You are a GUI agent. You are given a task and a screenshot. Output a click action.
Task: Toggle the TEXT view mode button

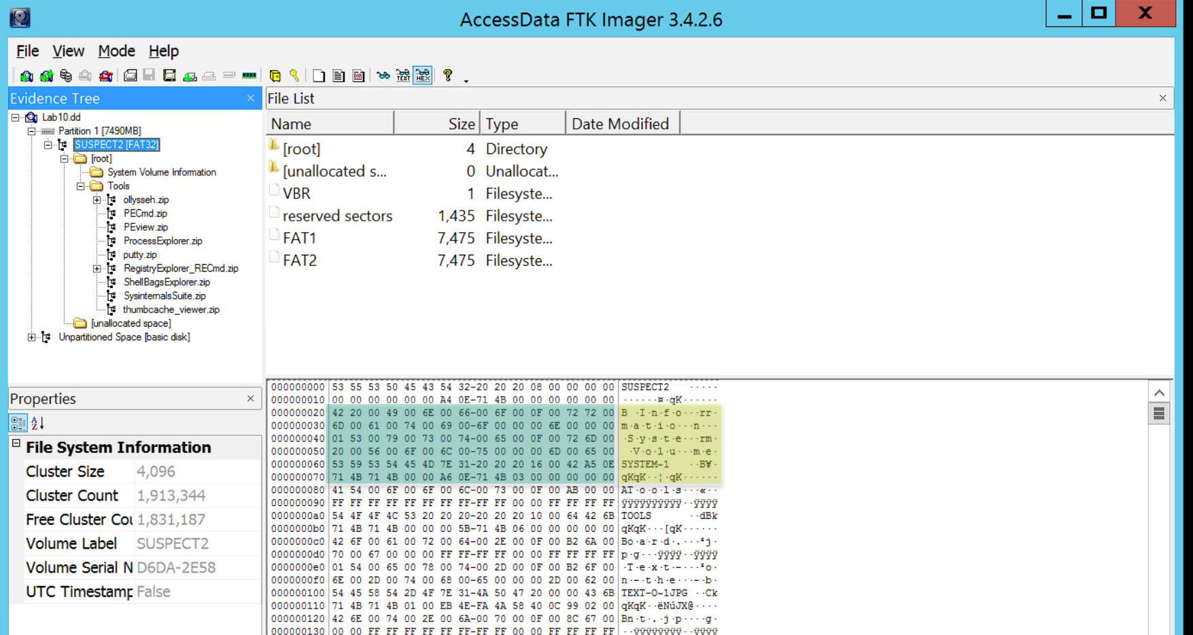(x=403, y=76)
